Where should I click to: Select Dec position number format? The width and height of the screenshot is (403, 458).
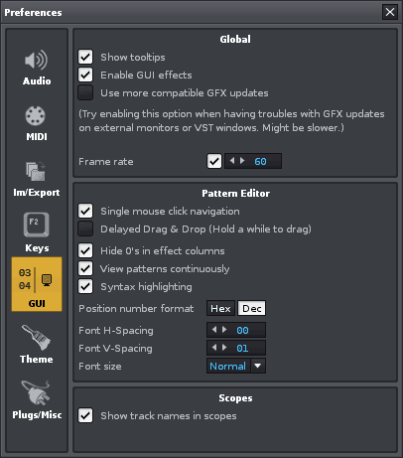click(x=251, y=308)
